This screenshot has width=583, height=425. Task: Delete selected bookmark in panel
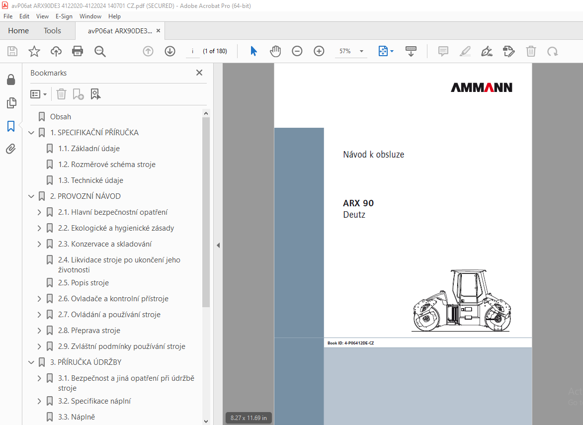click(61, 94)
